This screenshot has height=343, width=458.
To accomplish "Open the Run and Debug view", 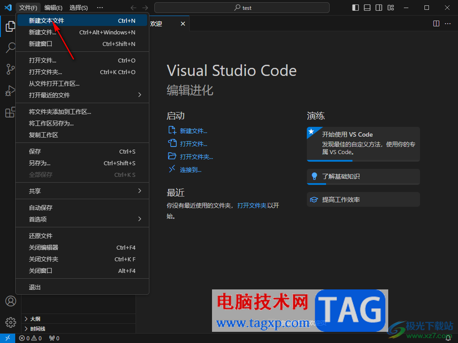I will (x=10, y=91).
